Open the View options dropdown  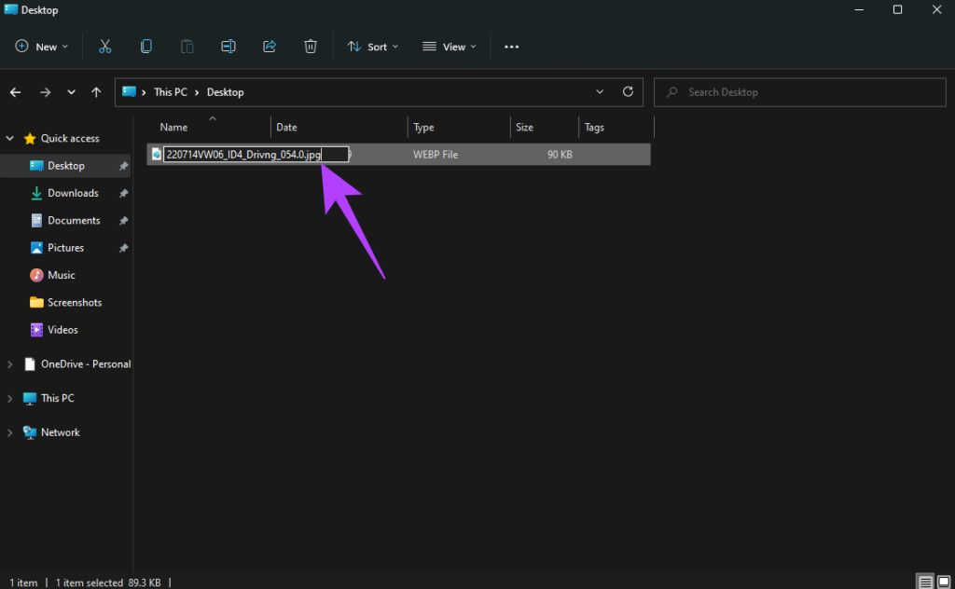click(x=449, y=46)
